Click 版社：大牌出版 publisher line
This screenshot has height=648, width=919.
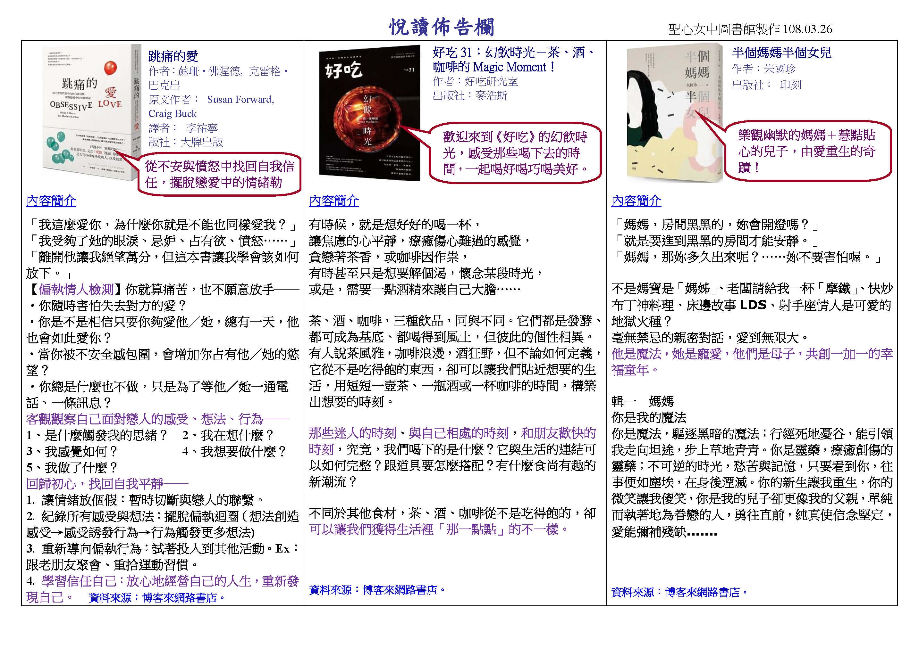coord(186,142)
